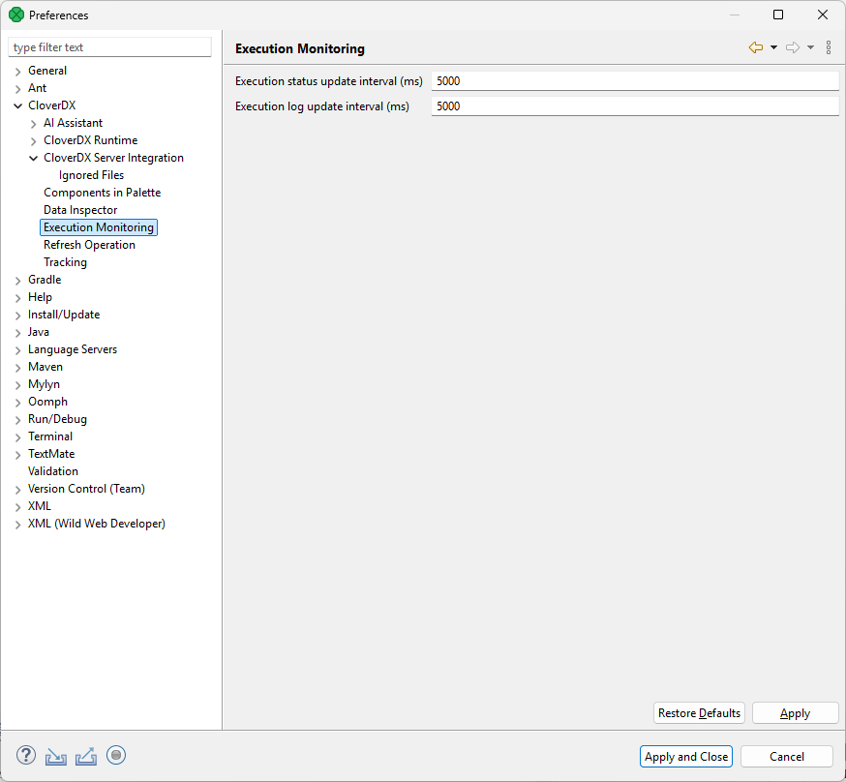Expand the XML (Wild Web Developer) node

pos(17,525)
